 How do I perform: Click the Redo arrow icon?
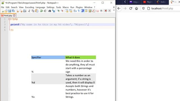click(45, 11)
